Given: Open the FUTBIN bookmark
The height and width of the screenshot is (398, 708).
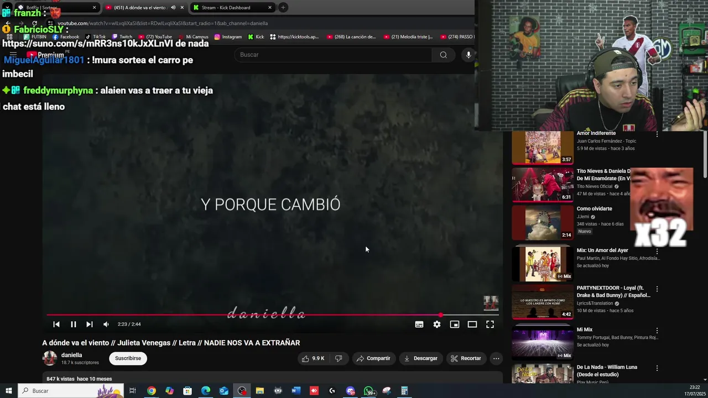Looking at the screenshot, I should point(35,37).
